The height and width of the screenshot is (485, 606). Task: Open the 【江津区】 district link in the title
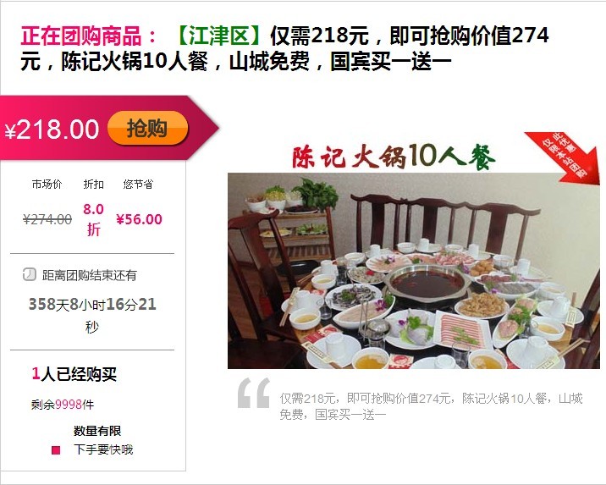pos(219,36)
